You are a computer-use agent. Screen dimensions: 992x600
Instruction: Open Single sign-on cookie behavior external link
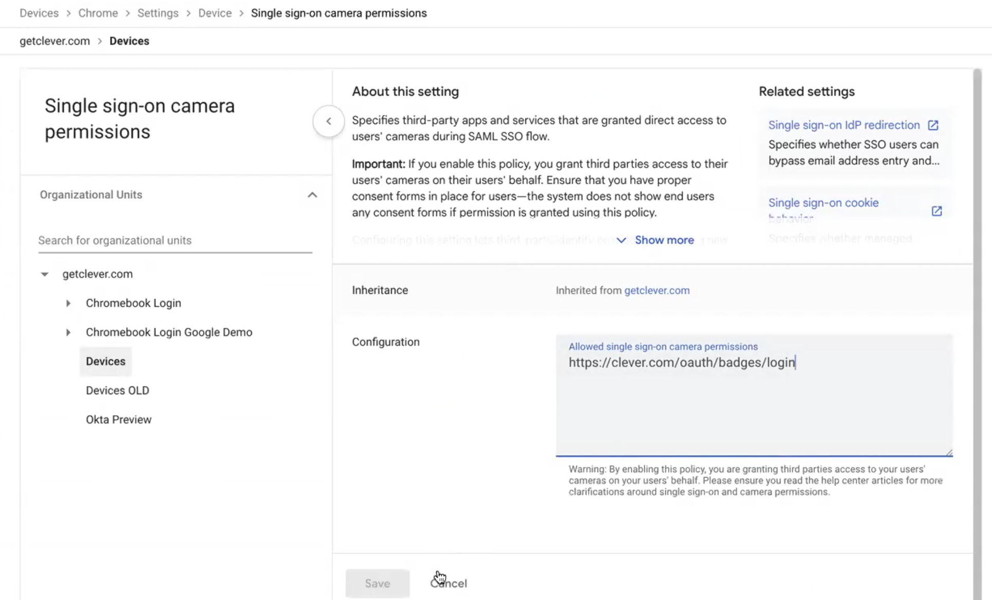[x=936, y=211]
